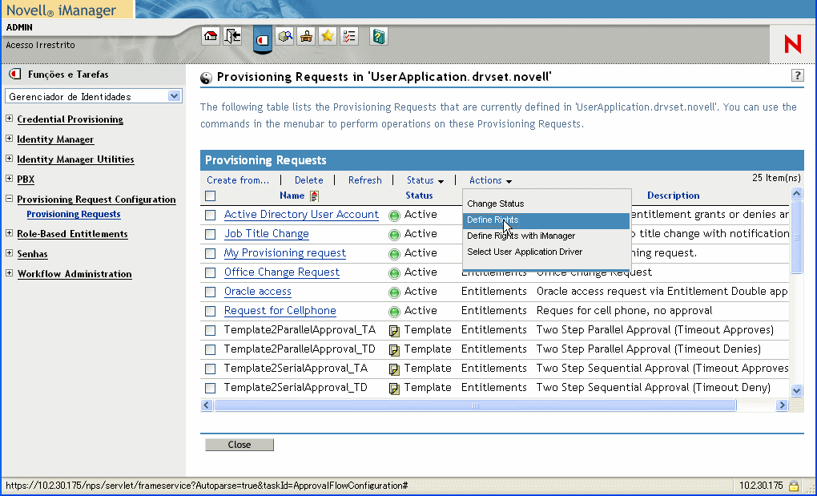Toggle the select-all checkbox in the table header
This screenshot has width=817, height=496.
(x=210, y=196)
